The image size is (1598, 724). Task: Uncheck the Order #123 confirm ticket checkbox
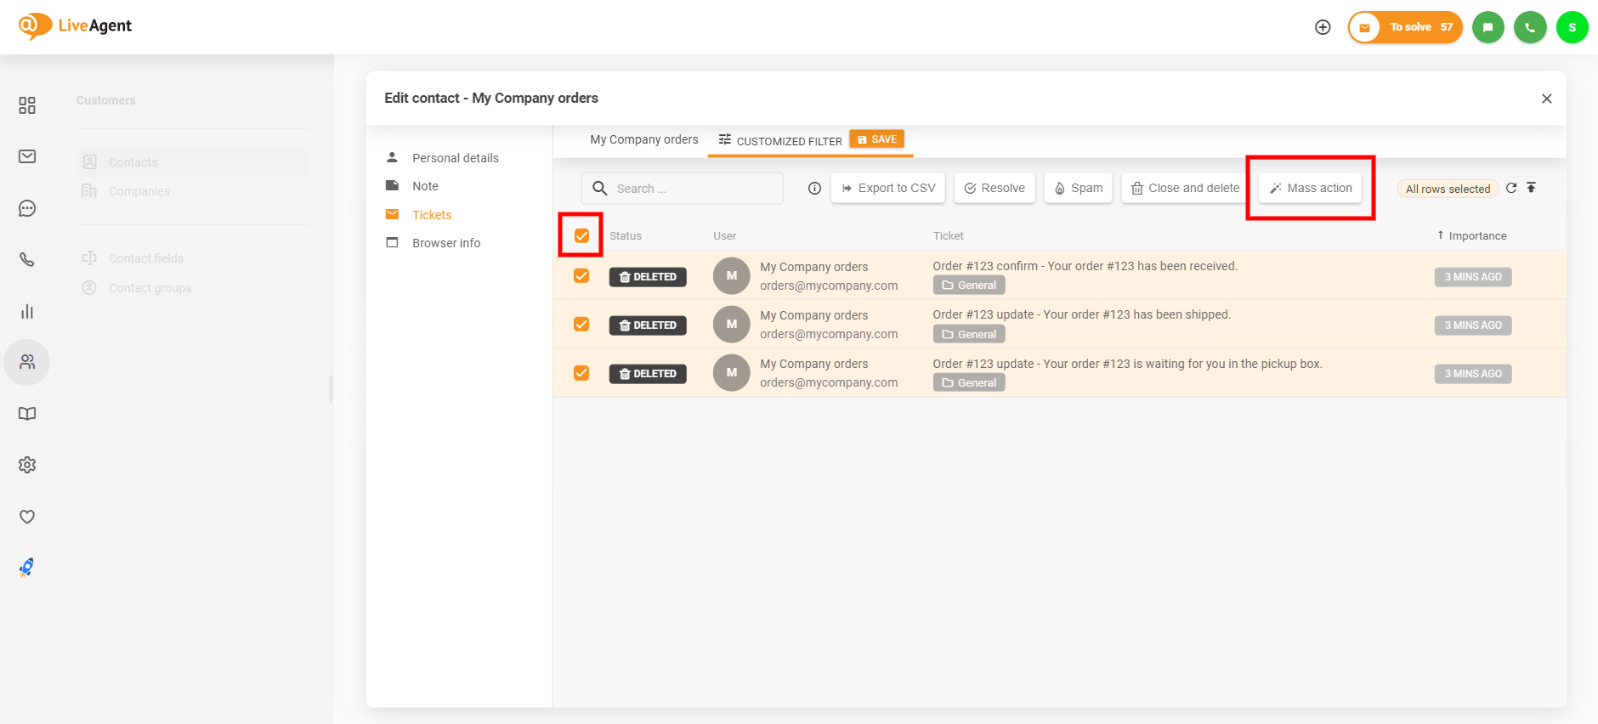click(581, 276)
